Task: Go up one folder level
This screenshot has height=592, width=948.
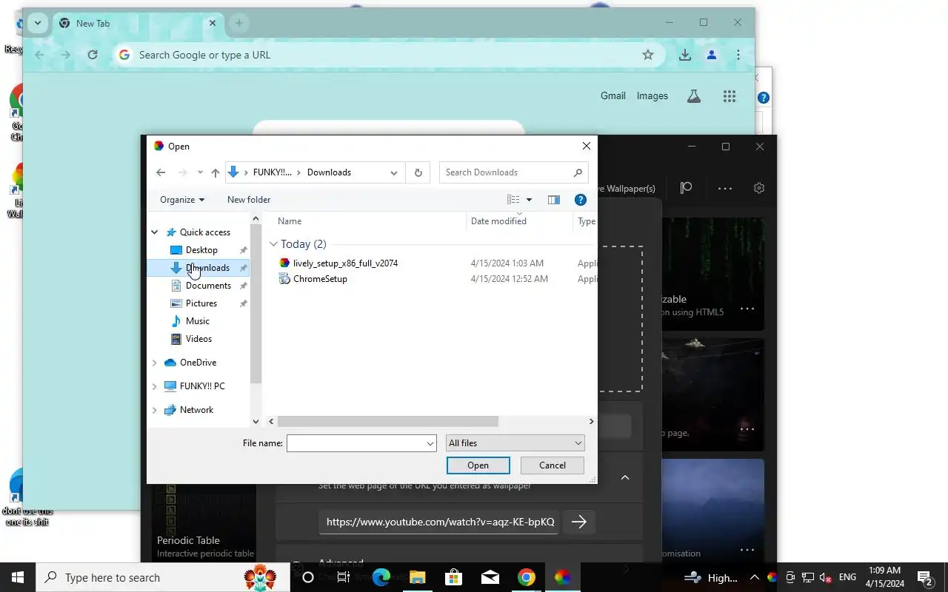Action: [x=216, y=172]
